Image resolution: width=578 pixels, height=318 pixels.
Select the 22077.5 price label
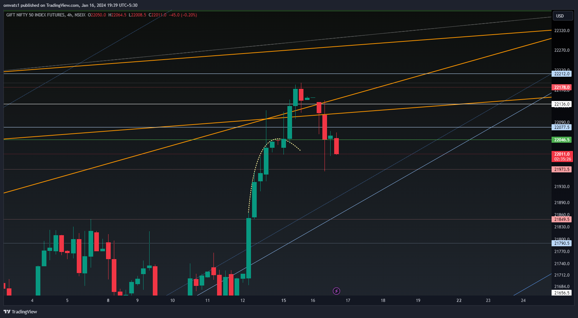pos(562,127)
